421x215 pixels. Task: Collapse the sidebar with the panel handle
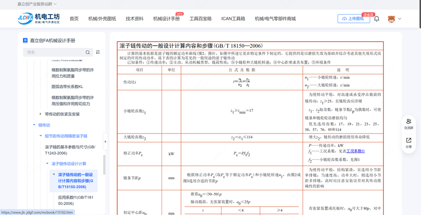105,142
